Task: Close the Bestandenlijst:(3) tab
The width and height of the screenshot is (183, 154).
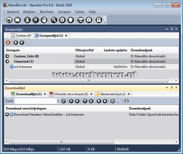Action: [129, 94]
